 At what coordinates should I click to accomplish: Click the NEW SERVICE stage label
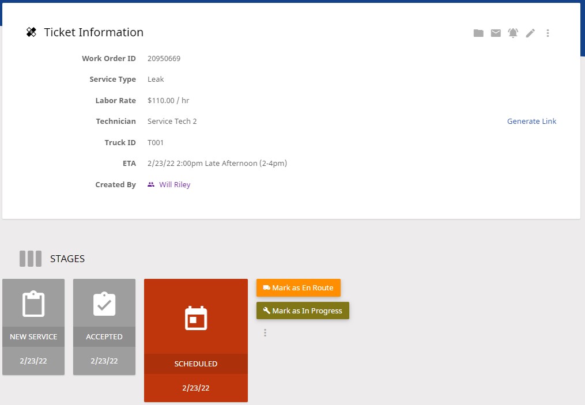click(33, 337)
